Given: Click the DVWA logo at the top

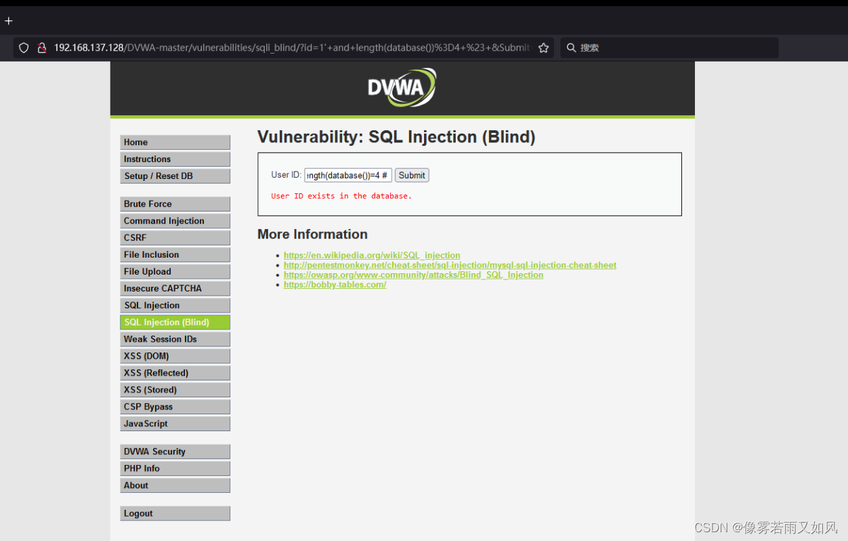Looking at the screenshot, I should [x=402, y=87].
